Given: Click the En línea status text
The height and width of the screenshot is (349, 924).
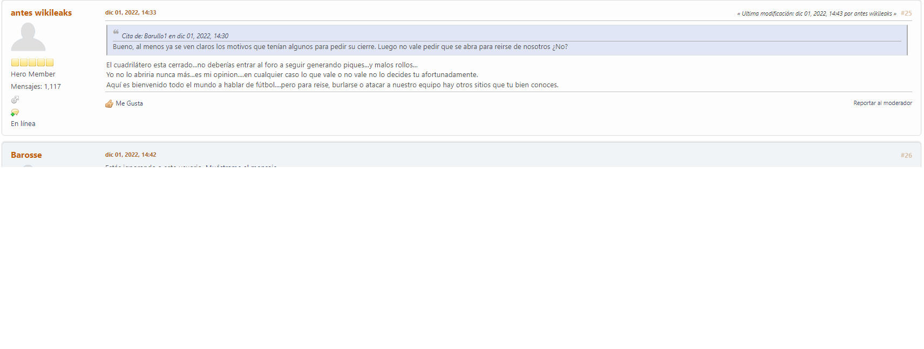Looking at the screenshot, I should pyautogui.click(x=23, y=124).
